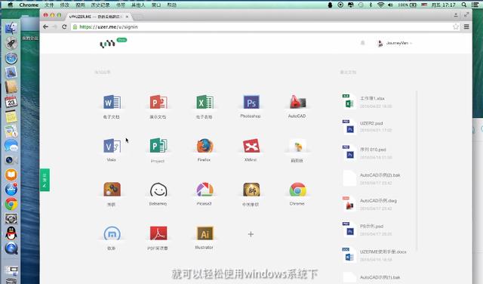Open the 历史记录 menu in the menu bar

point(100,5)
